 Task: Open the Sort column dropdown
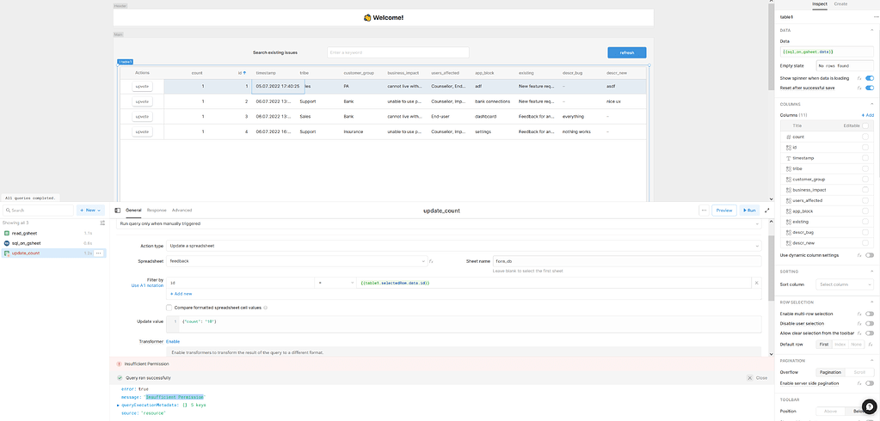click(842, 284)
